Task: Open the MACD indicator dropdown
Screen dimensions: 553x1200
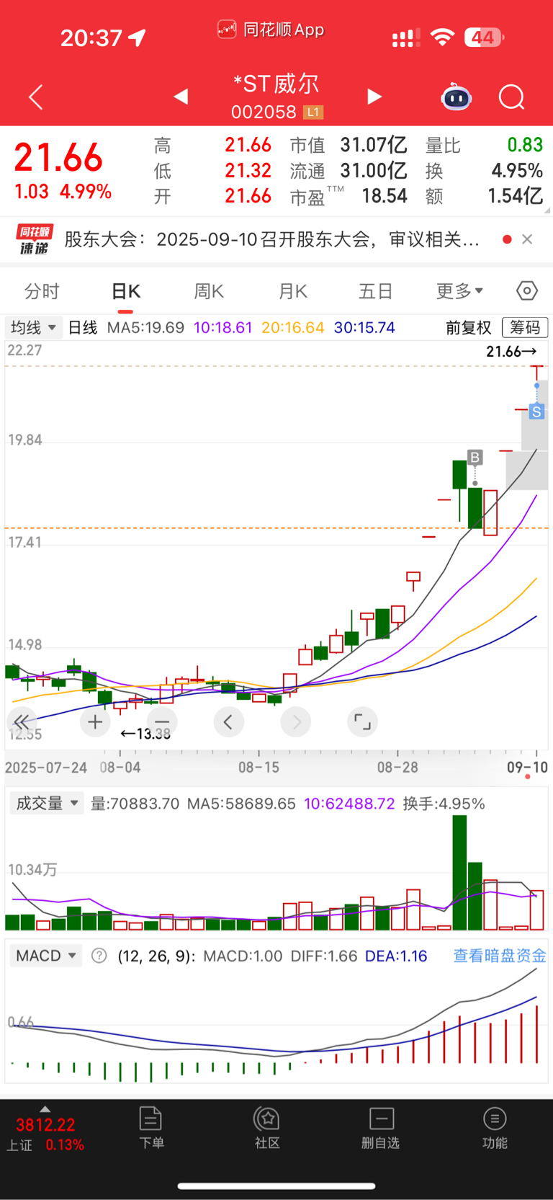Action: coord(46,956)
